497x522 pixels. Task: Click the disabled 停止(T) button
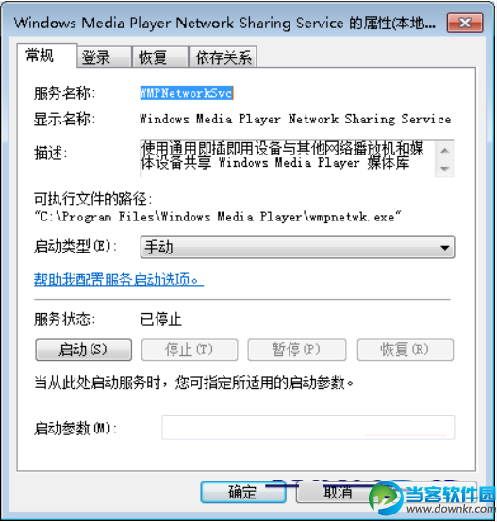[x=190, y=350]
